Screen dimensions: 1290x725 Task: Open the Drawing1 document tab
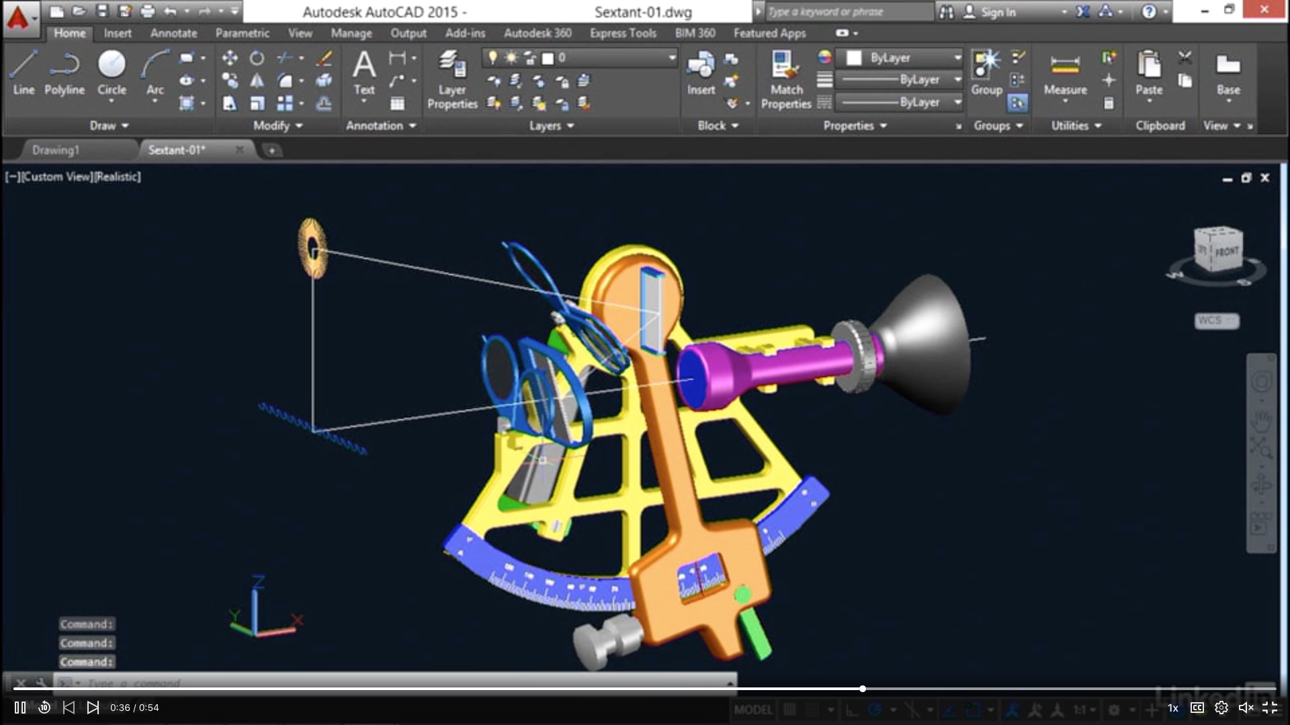tap(56, 150)
